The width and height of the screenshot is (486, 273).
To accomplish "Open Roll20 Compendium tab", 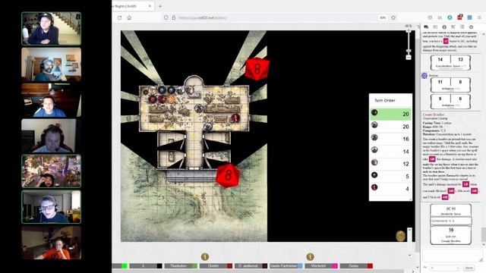I will click(x=453, y=27).
